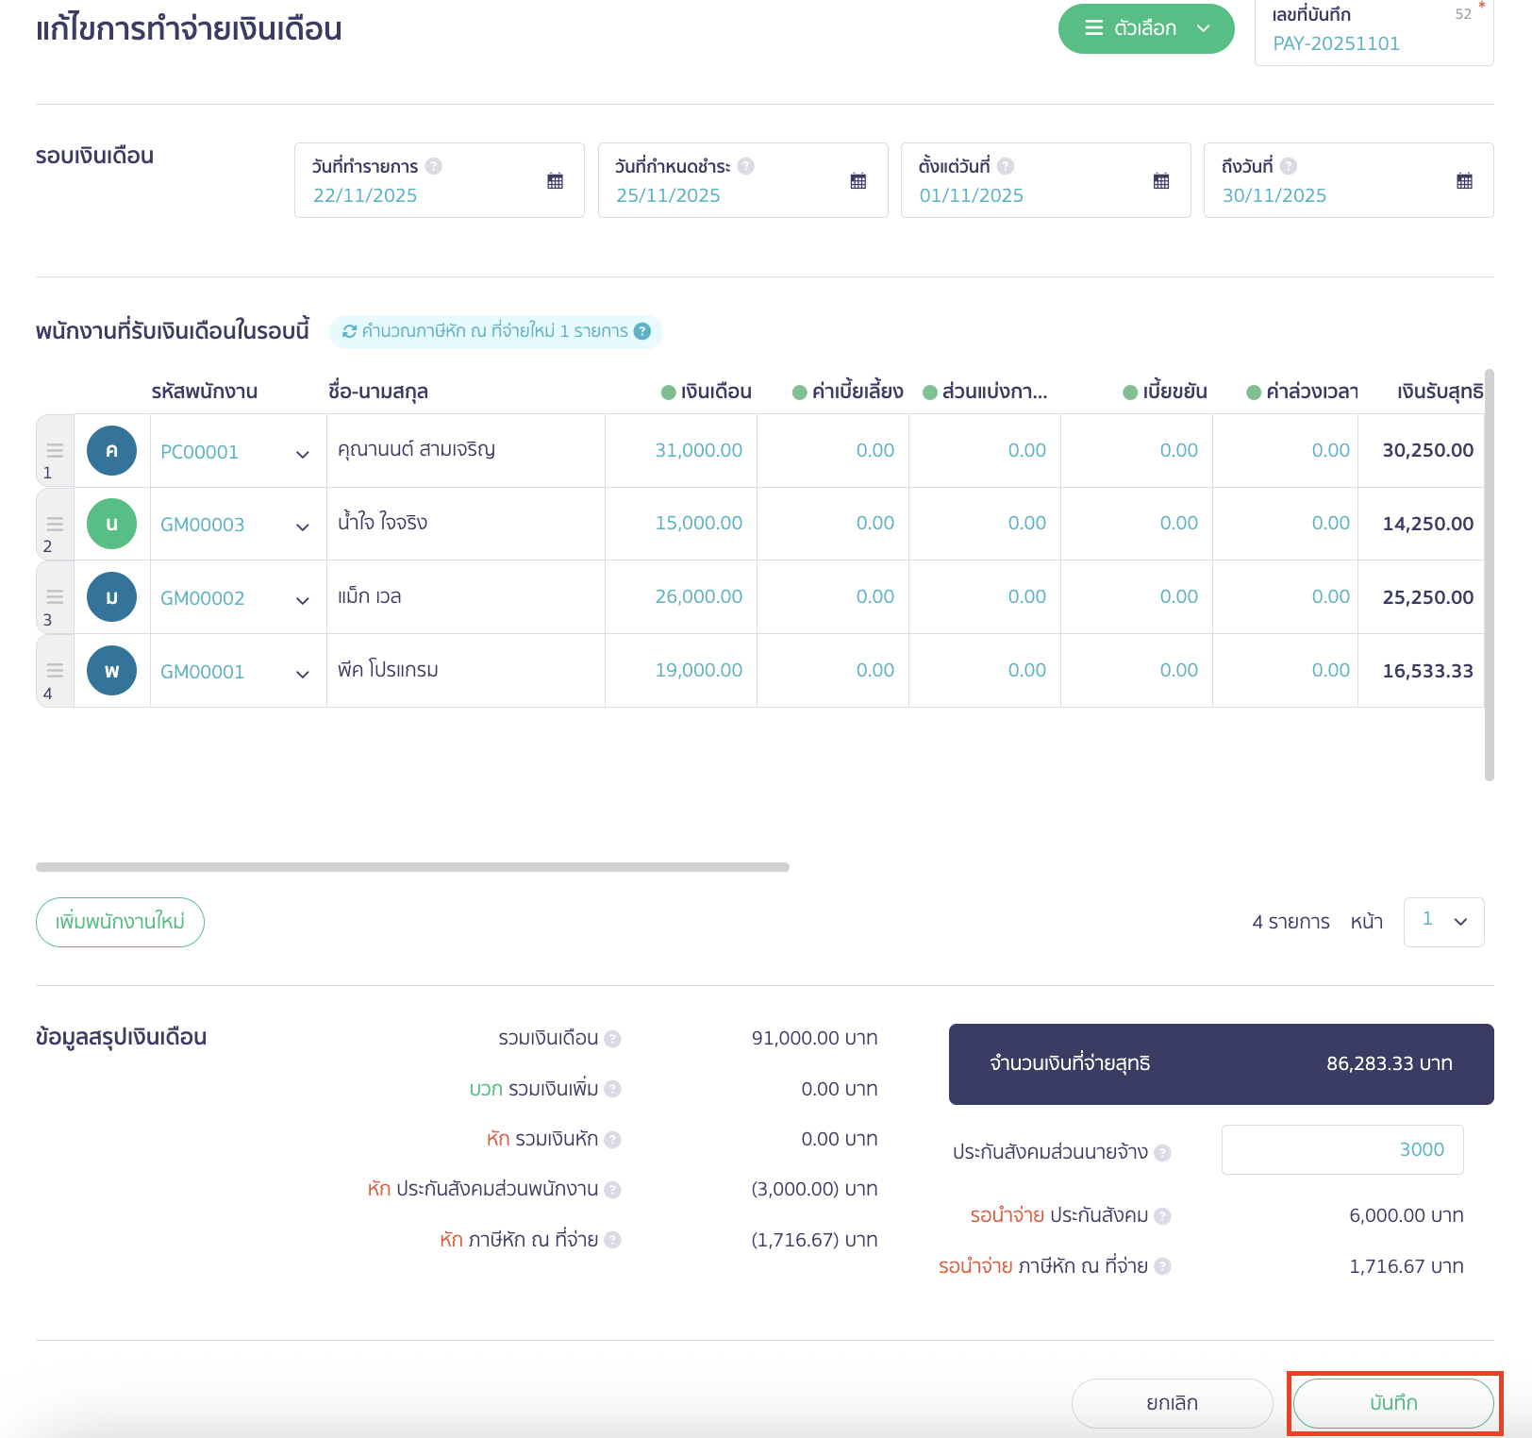Viewport: 1532px width, 1438px height.
Task: Open the page number dropdown
Action: click(x=1443, y=922)
